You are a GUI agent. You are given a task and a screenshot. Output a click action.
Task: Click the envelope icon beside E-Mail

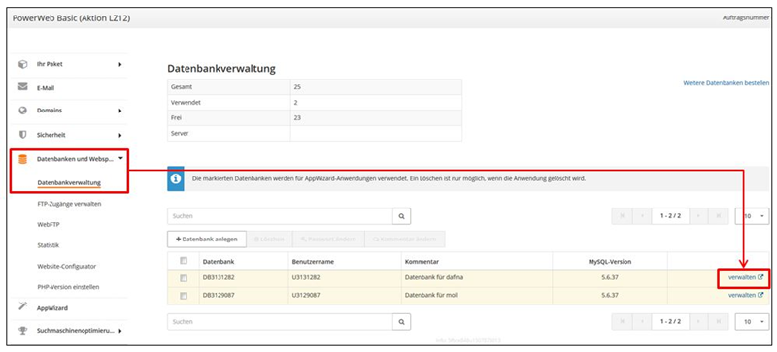(22, 87)
